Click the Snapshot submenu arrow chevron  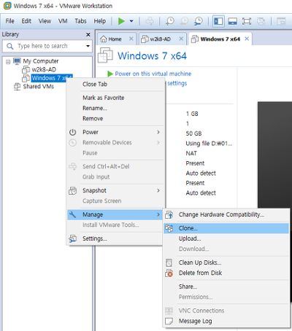(x=158, y=190)
